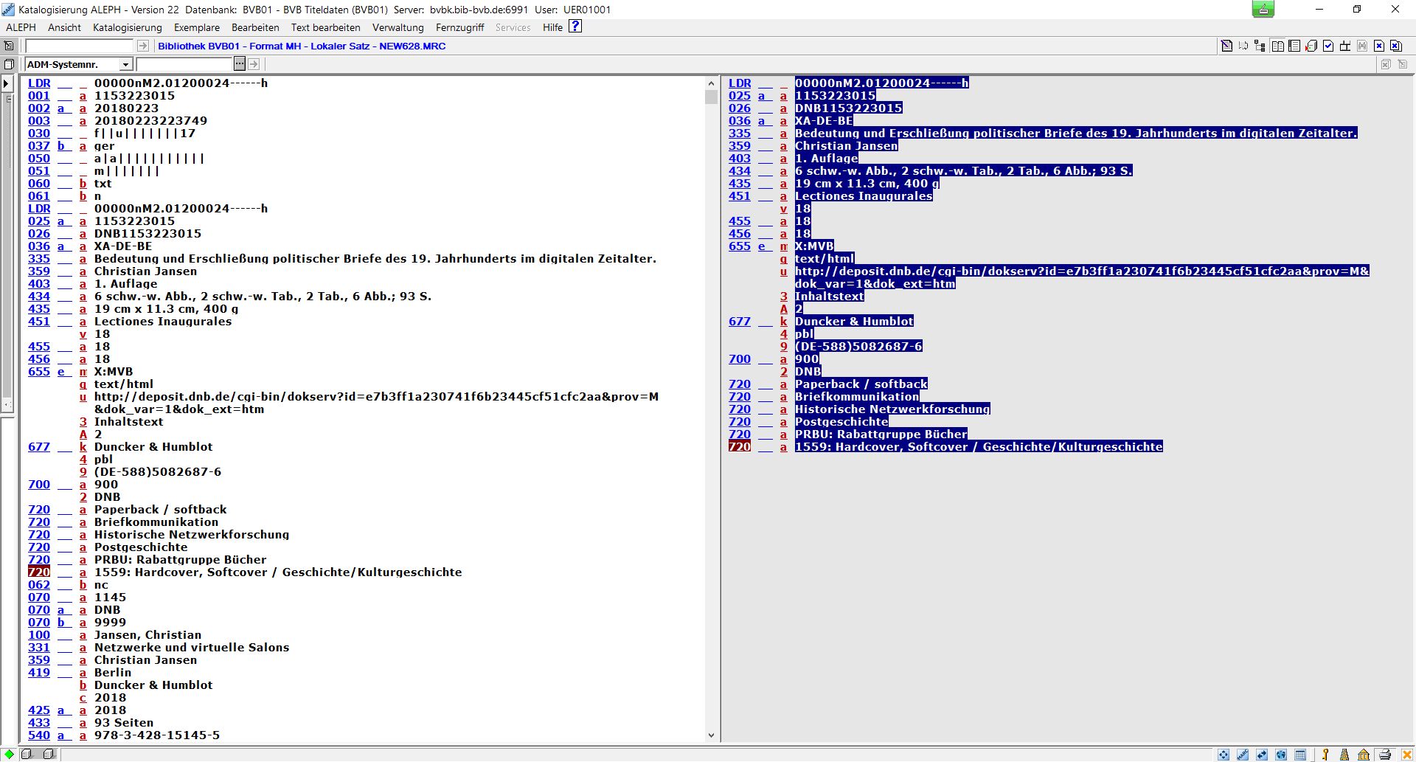The width and height of the screenshot is (1416, 762).
Task: Click the close all records double-X icon
Action: click(1396, 46)
